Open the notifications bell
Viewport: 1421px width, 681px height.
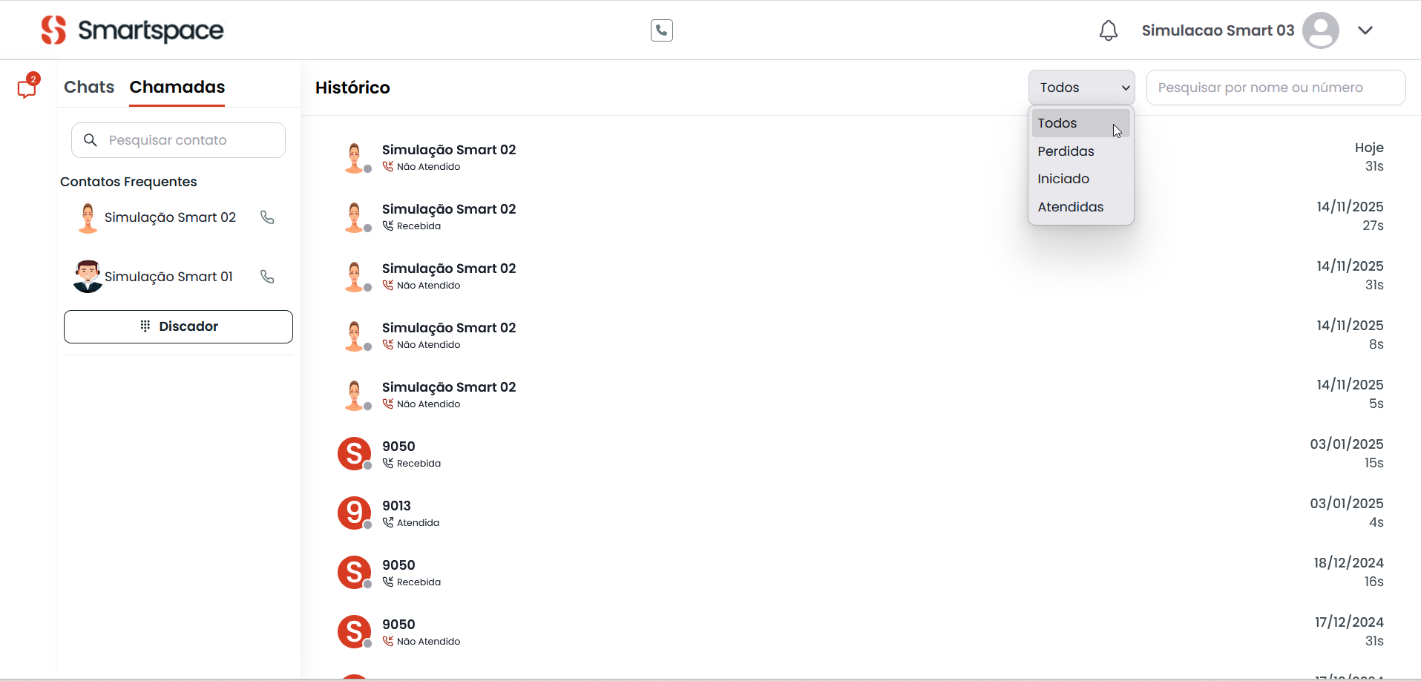[1108, 30]
